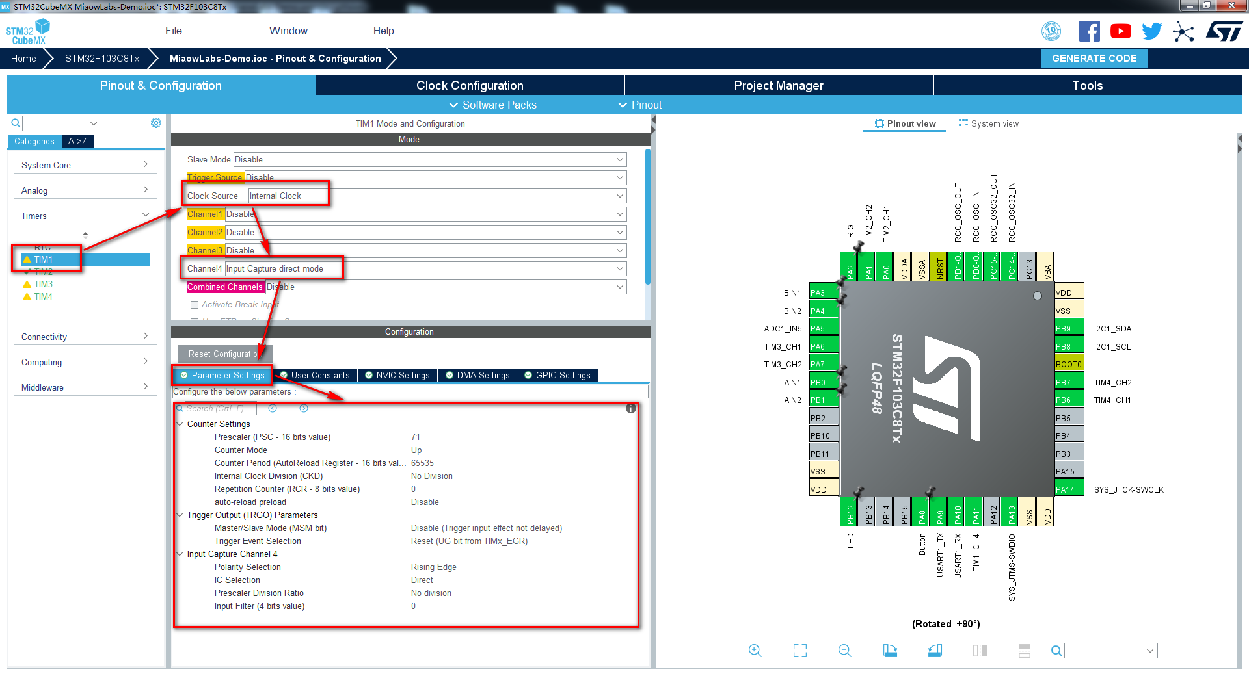Click the parameter search field
The width and height of the screenshot is (1249, 676).
pyautogui.click(x=220, y=408)
